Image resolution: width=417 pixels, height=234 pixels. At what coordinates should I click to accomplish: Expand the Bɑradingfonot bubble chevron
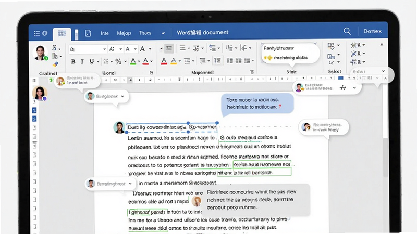coord(130,184)
